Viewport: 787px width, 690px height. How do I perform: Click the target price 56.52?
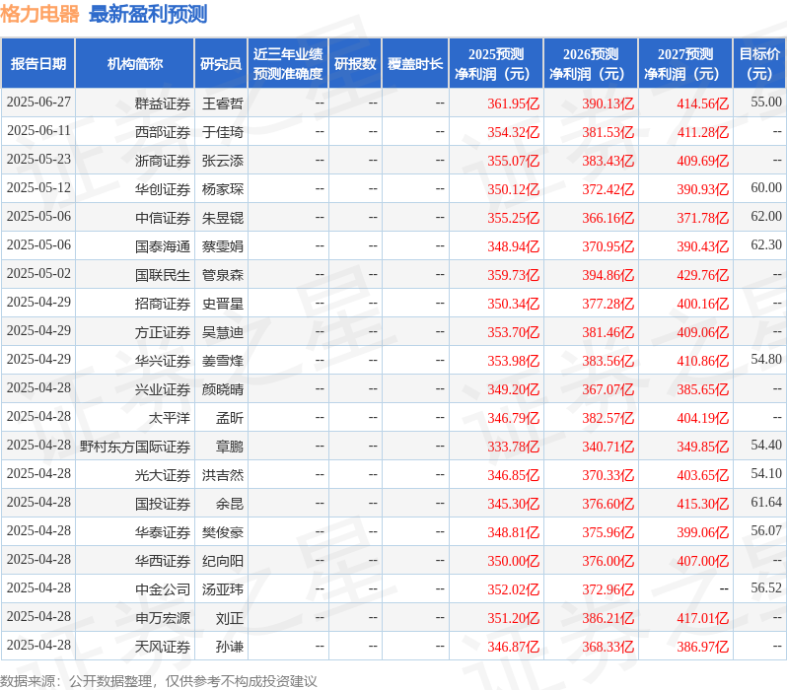click(x=766, y=588)
